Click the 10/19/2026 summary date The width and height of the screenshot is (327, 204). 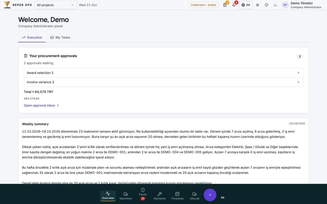coord(297,123)
